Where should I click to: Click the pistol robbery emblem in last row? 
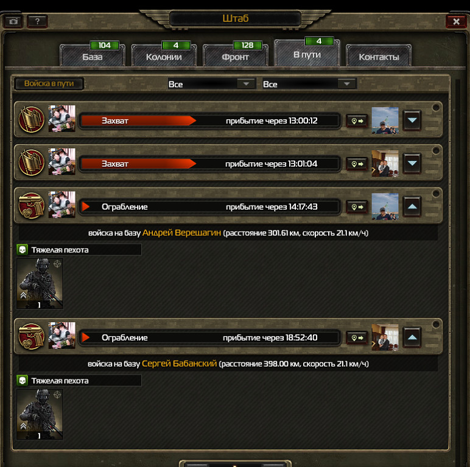click(x=32, y=337)
